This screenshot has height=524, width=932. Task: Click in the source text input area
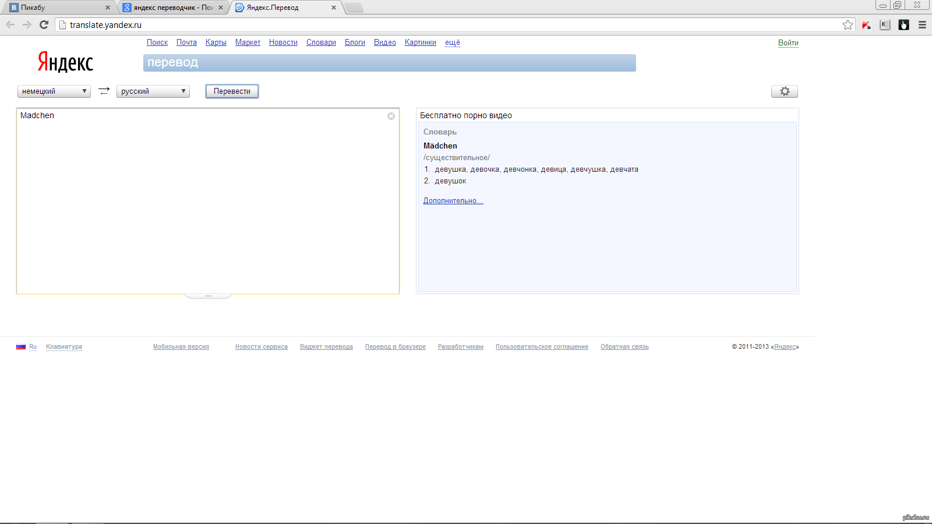(x=208, y=201)
